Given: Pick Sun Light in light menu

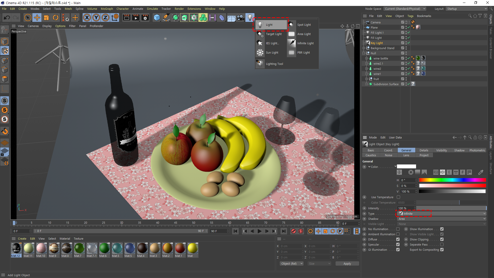Looking at the screenshot, I should click(x=272, y=53).
